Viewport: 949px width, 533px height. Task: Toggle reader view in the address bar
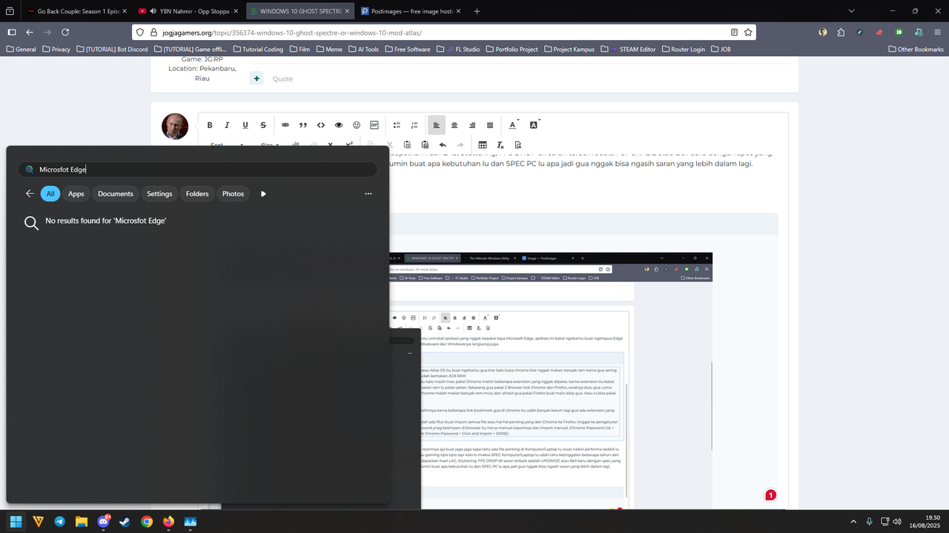click(x=734, y=33)
